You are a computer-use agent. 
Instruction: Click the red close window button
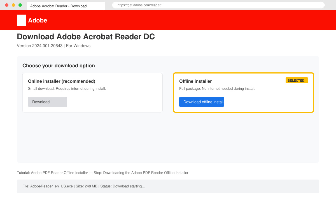tap(7, 5)
